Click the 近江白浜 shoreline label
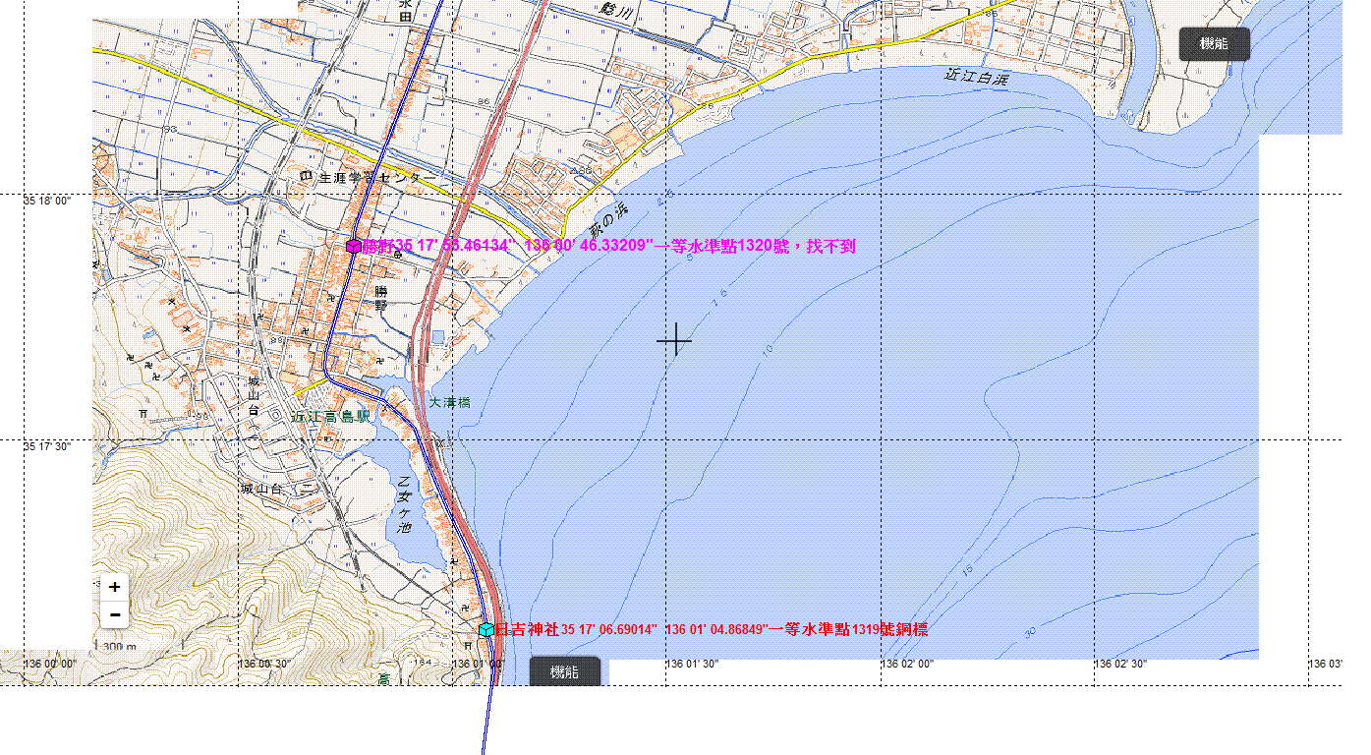Viewport: 1371px width, 755px height. coord(976,76)
